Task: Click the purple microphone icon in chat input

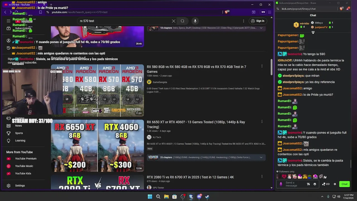Action: click(x=281, y=184)
